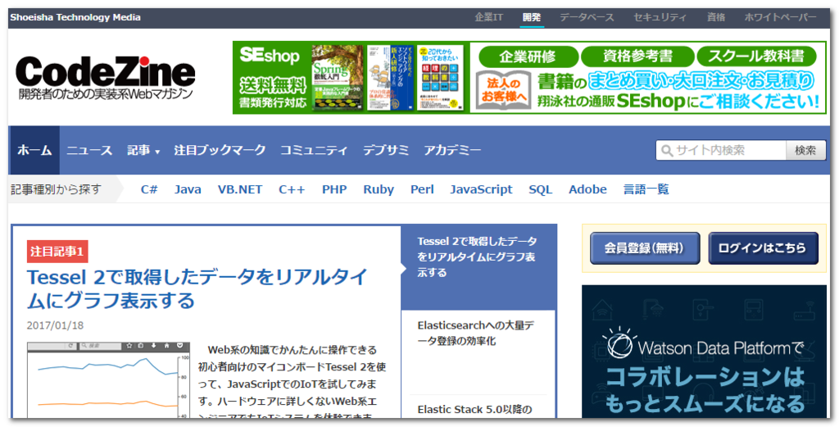Click the ログインはこちら button

763,248
